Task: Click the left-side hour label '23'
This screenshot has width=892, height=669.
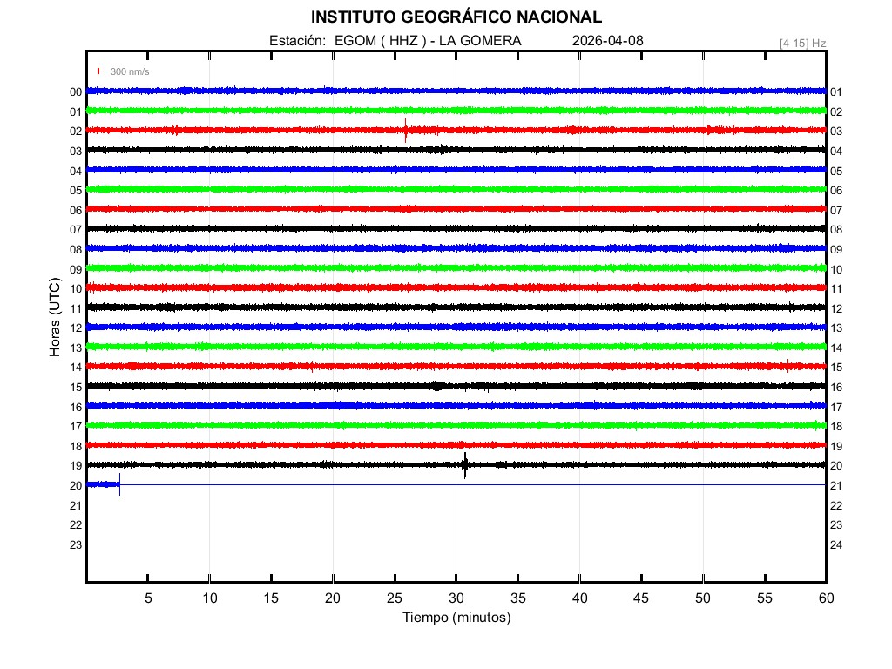Action: click(76, 545)
